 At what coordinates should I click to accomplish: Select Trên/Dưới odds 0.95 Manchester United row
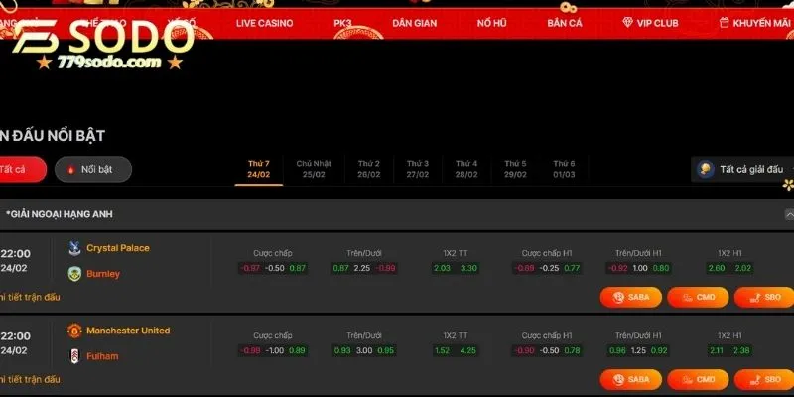387,351
